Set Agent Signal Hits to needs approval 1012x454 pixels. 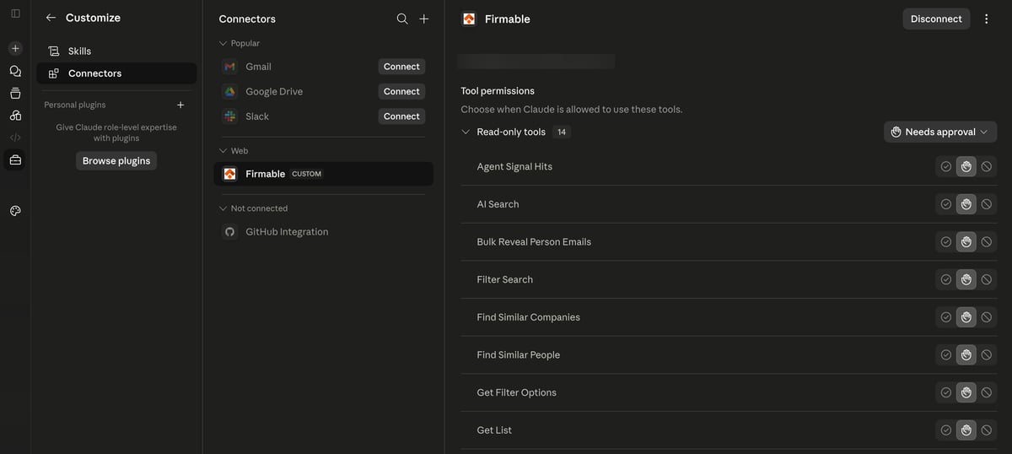point(966,166)
